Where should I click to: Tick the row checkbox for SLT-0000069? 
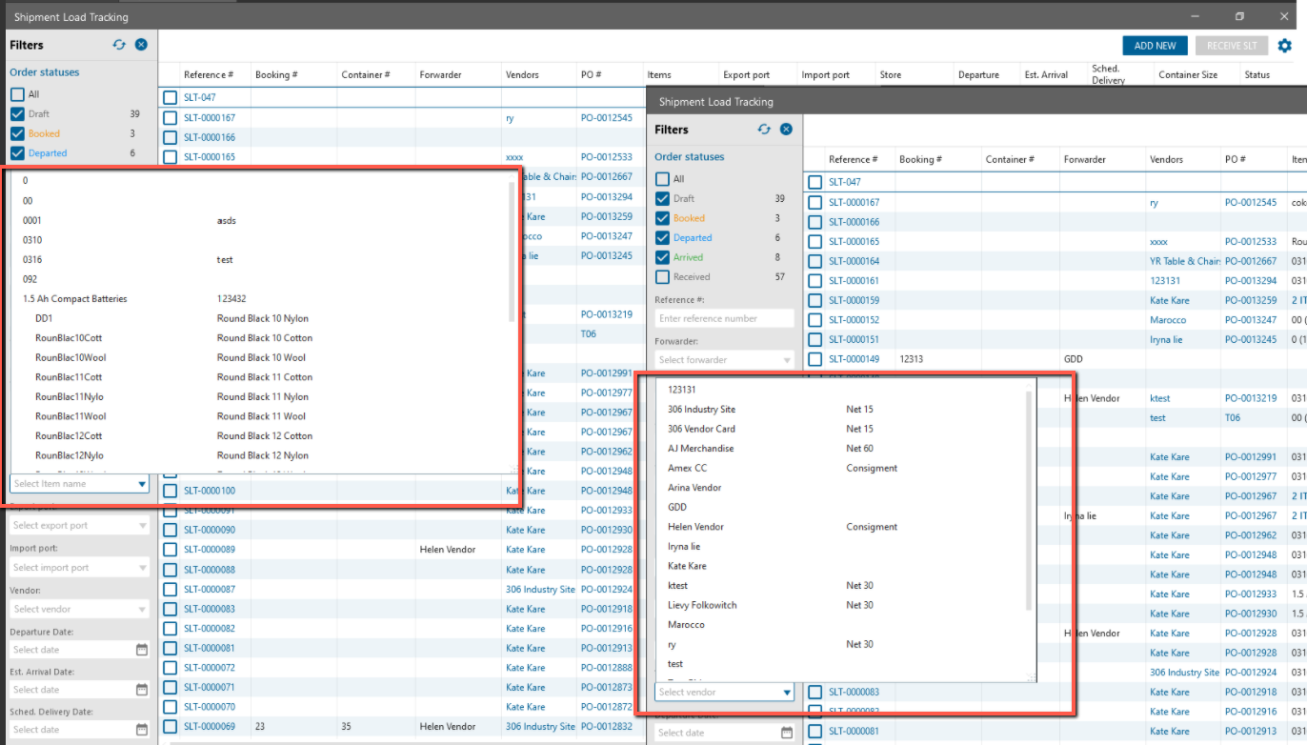(170, 727)
